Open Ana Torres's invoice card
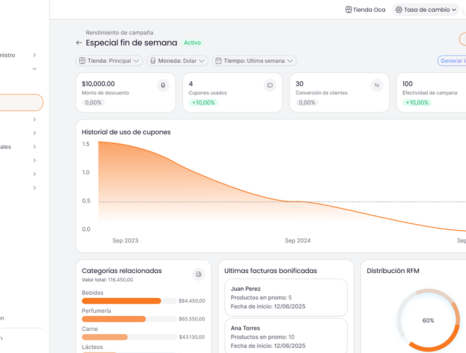 [x=286, y=336]
